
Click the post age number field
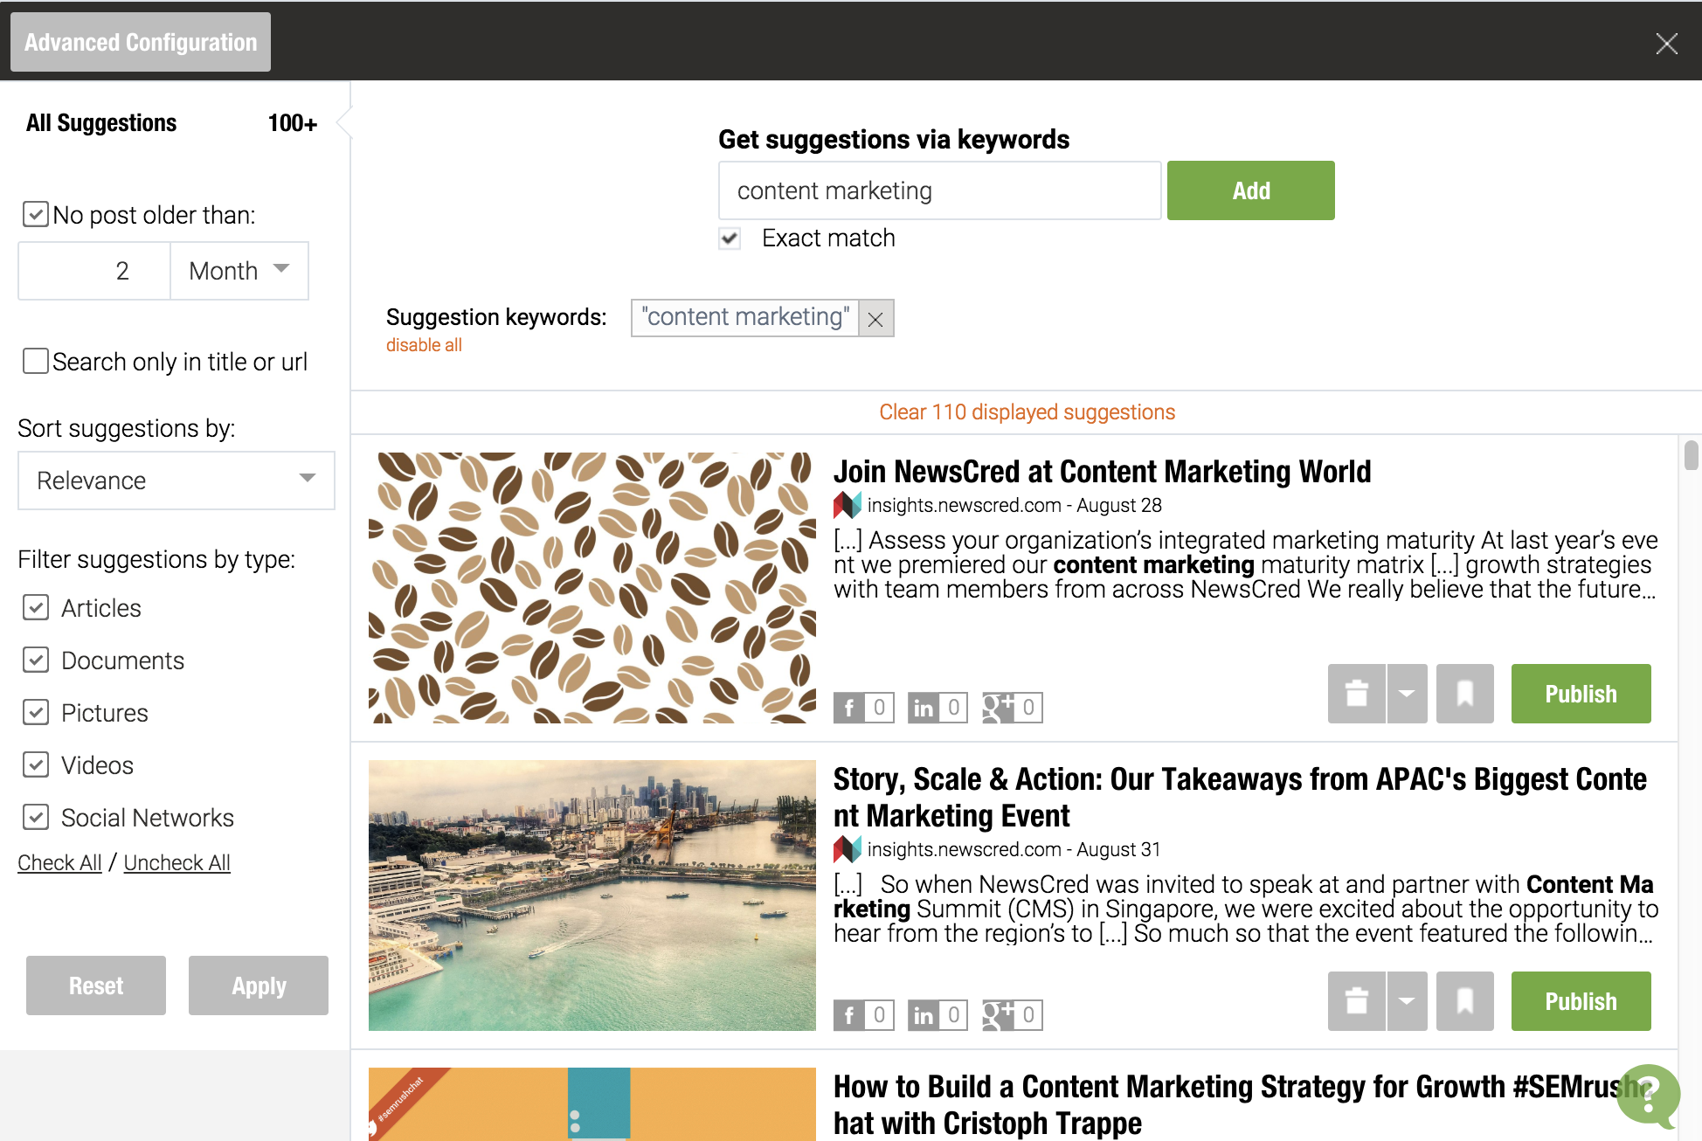94,271
